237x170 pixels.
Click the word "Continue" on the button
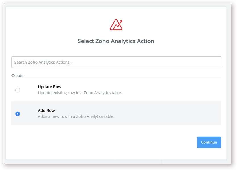[209, 143]
